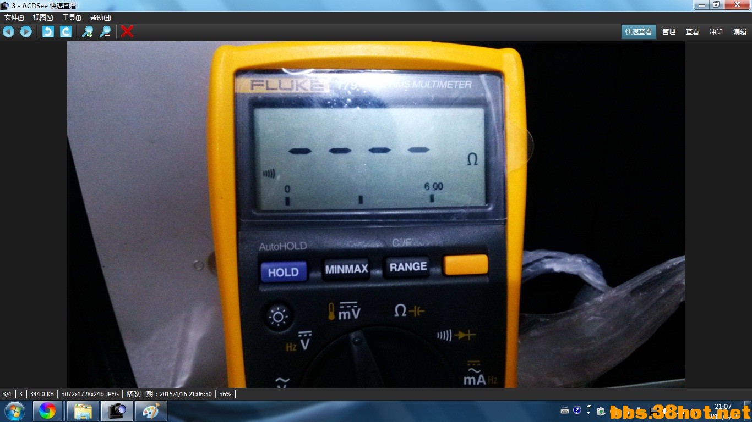Rotate the image clockwise
Screen dimensions: 752x422
tap(66, 31)
